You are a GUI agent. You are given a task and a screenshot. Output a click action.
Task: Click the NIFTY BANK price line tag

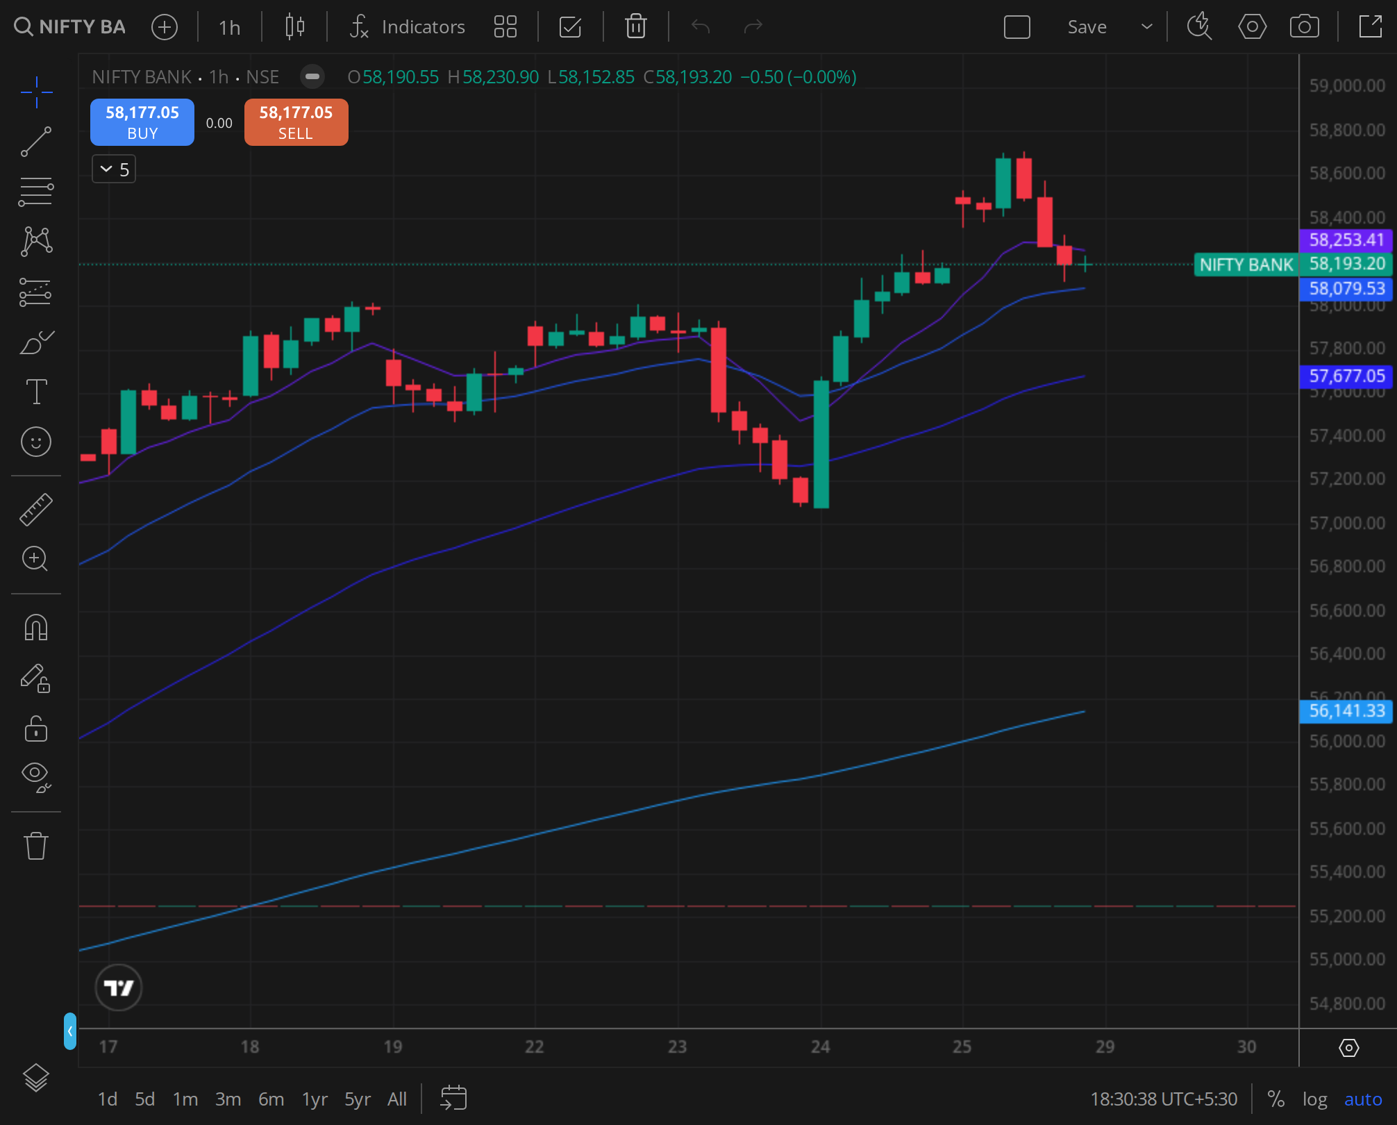[1246, 265]
